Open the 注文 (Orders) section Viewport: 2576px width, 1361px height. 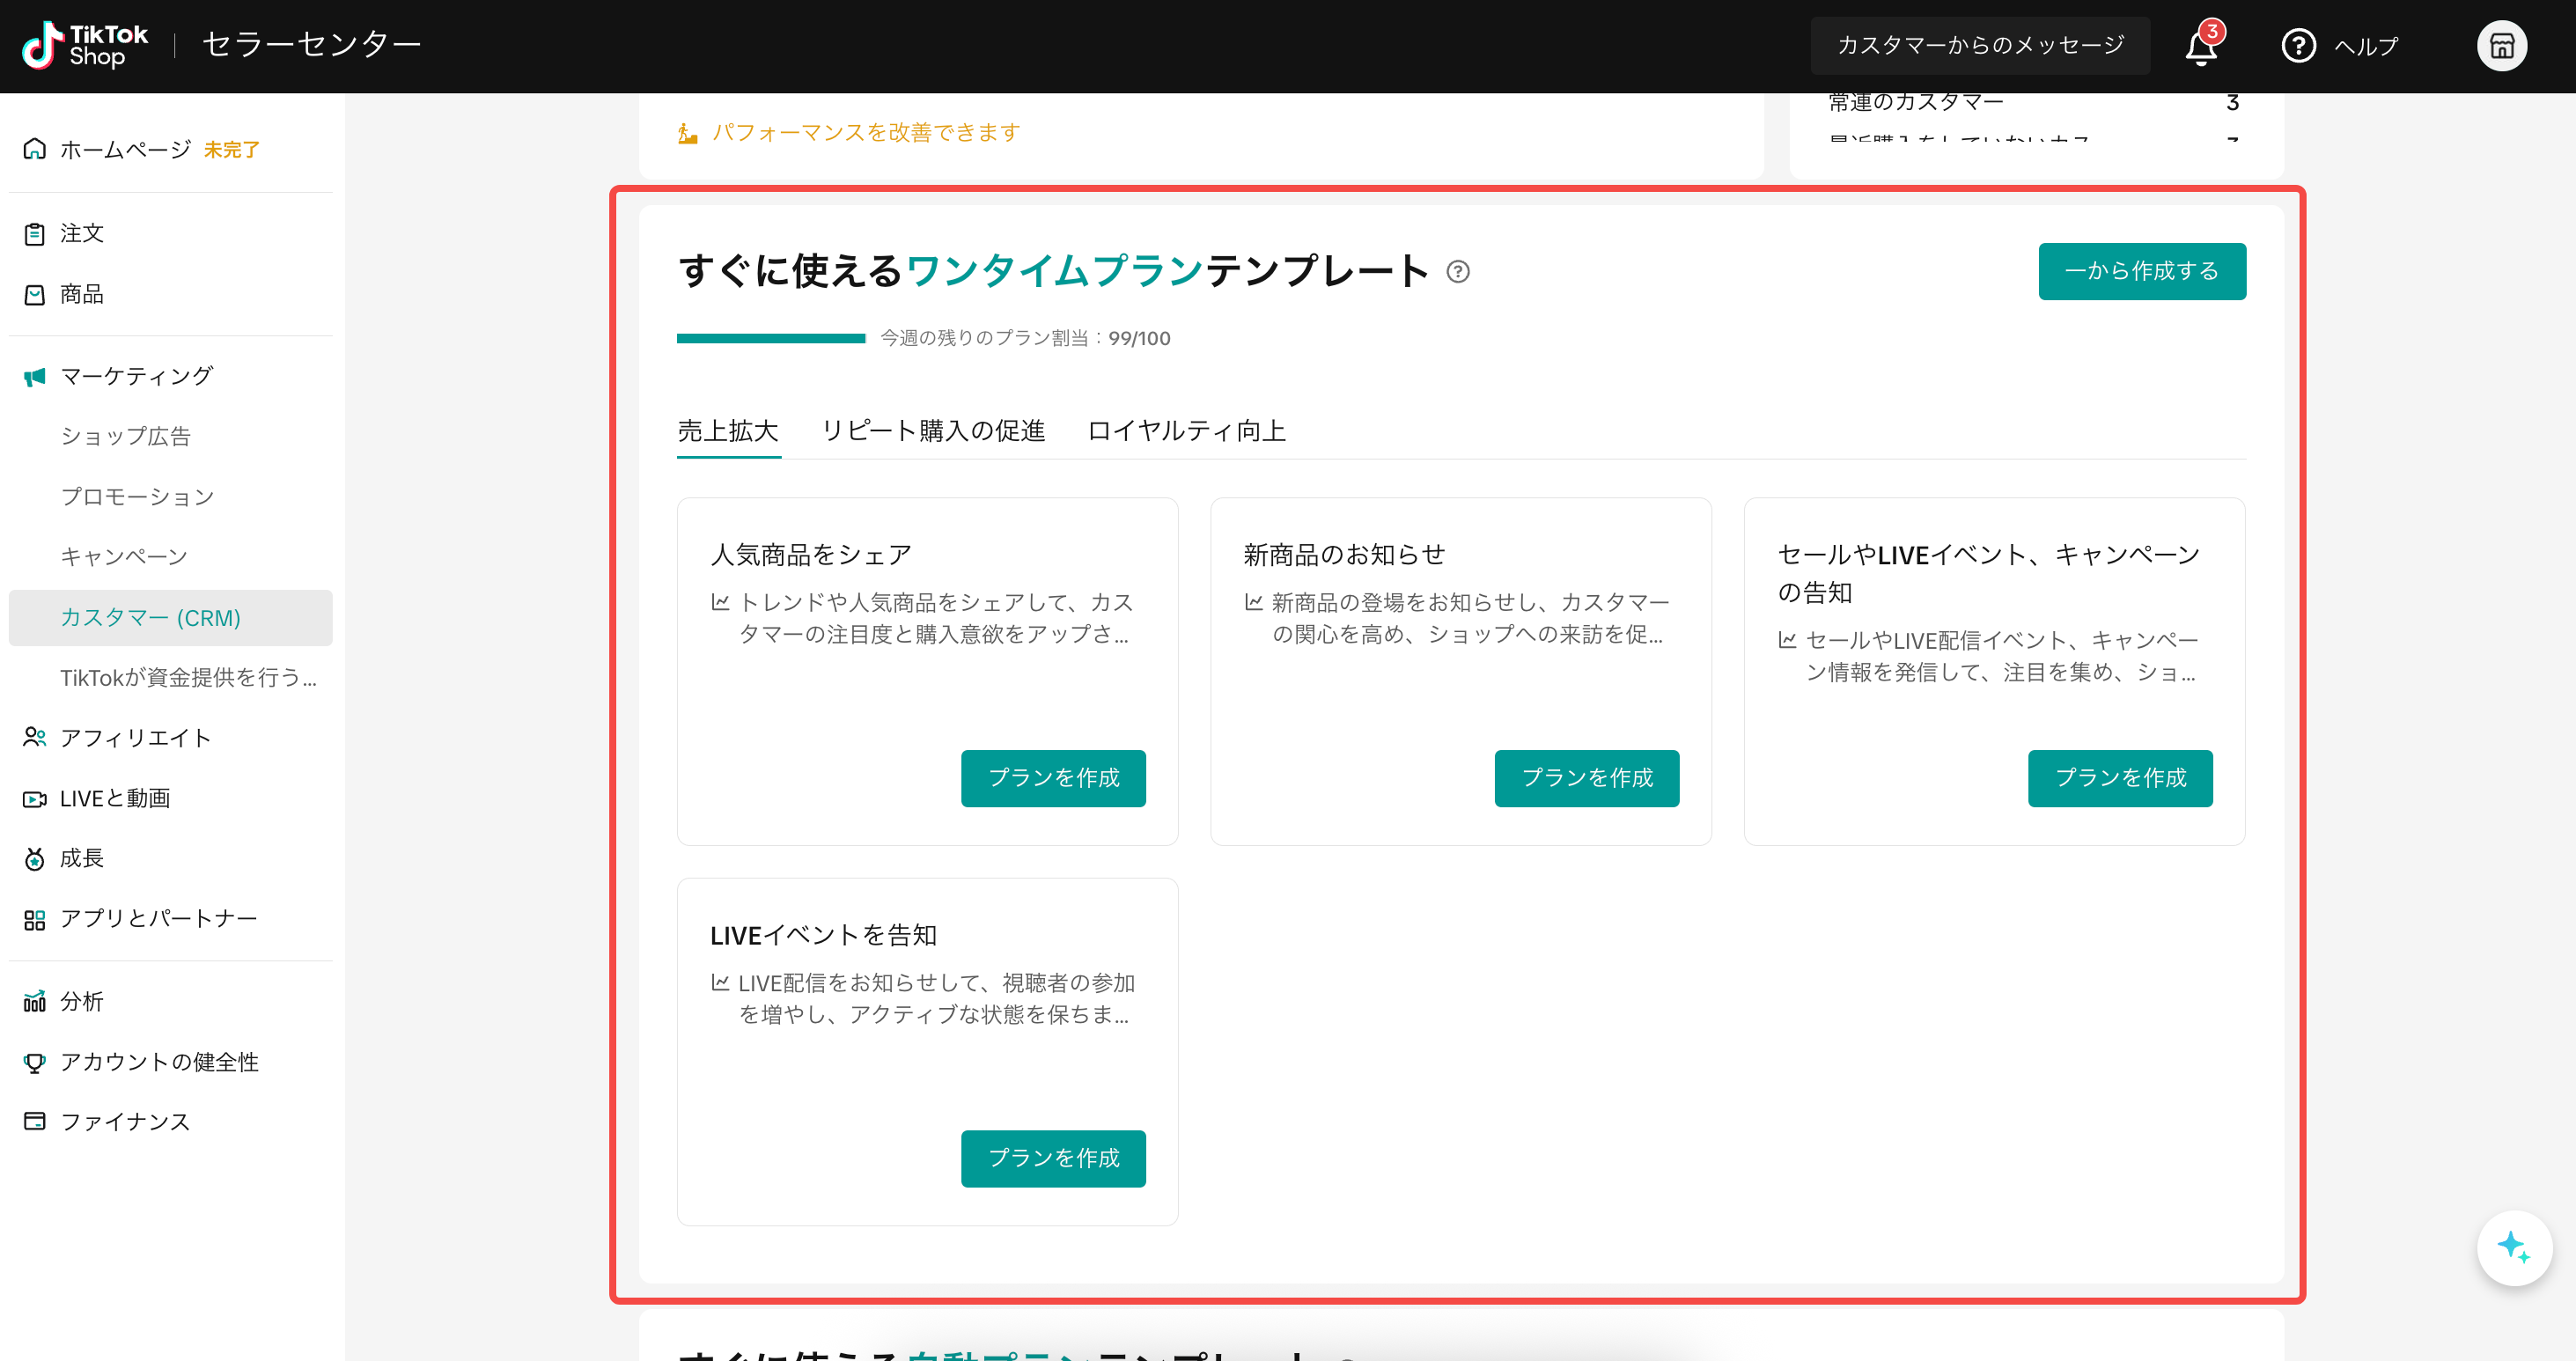pos(82,232)
